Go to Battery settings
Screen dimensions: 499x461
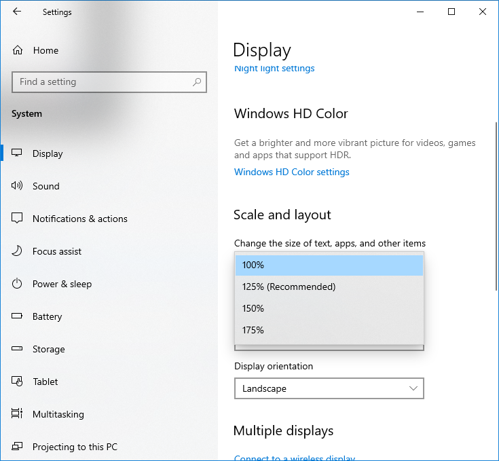coord(109,316)
